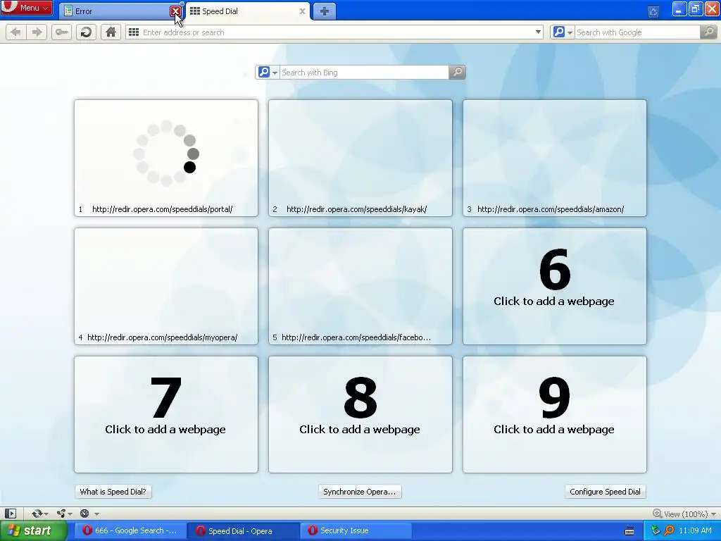Switch to Speed Dial - Opera taskbar window
The height and width of the screenshot is (541, 721).
pos(244,531)
